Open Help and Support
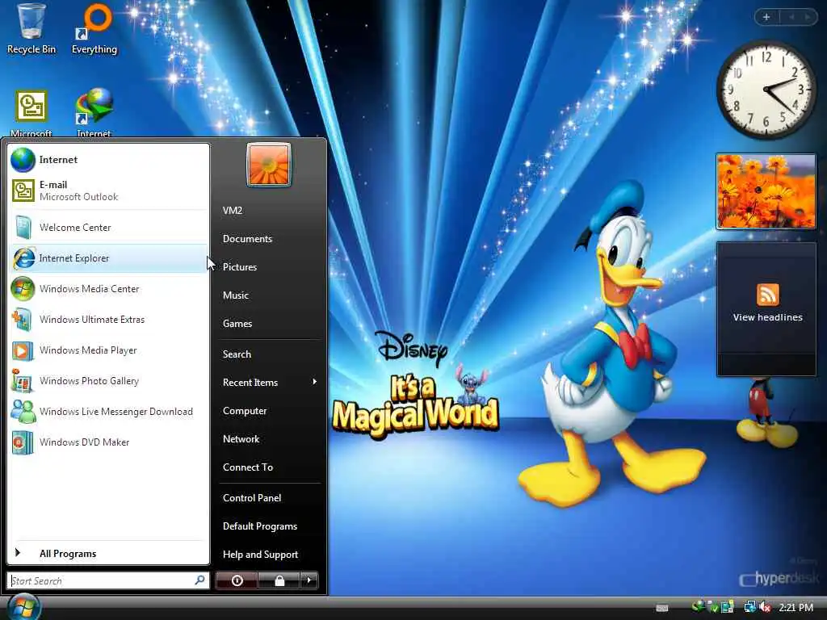Screen dimensions: 827x620 click(261, 555)
